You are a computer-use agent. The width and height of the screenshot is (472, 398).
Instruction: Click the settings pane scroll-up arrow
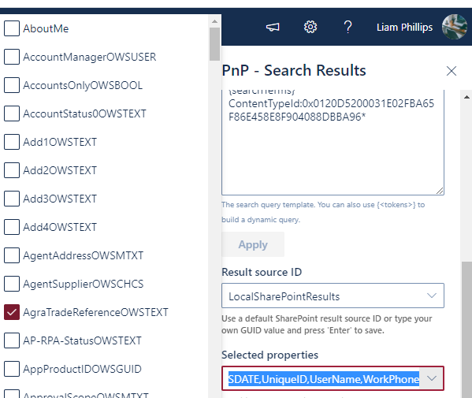[x=466, y=97]
